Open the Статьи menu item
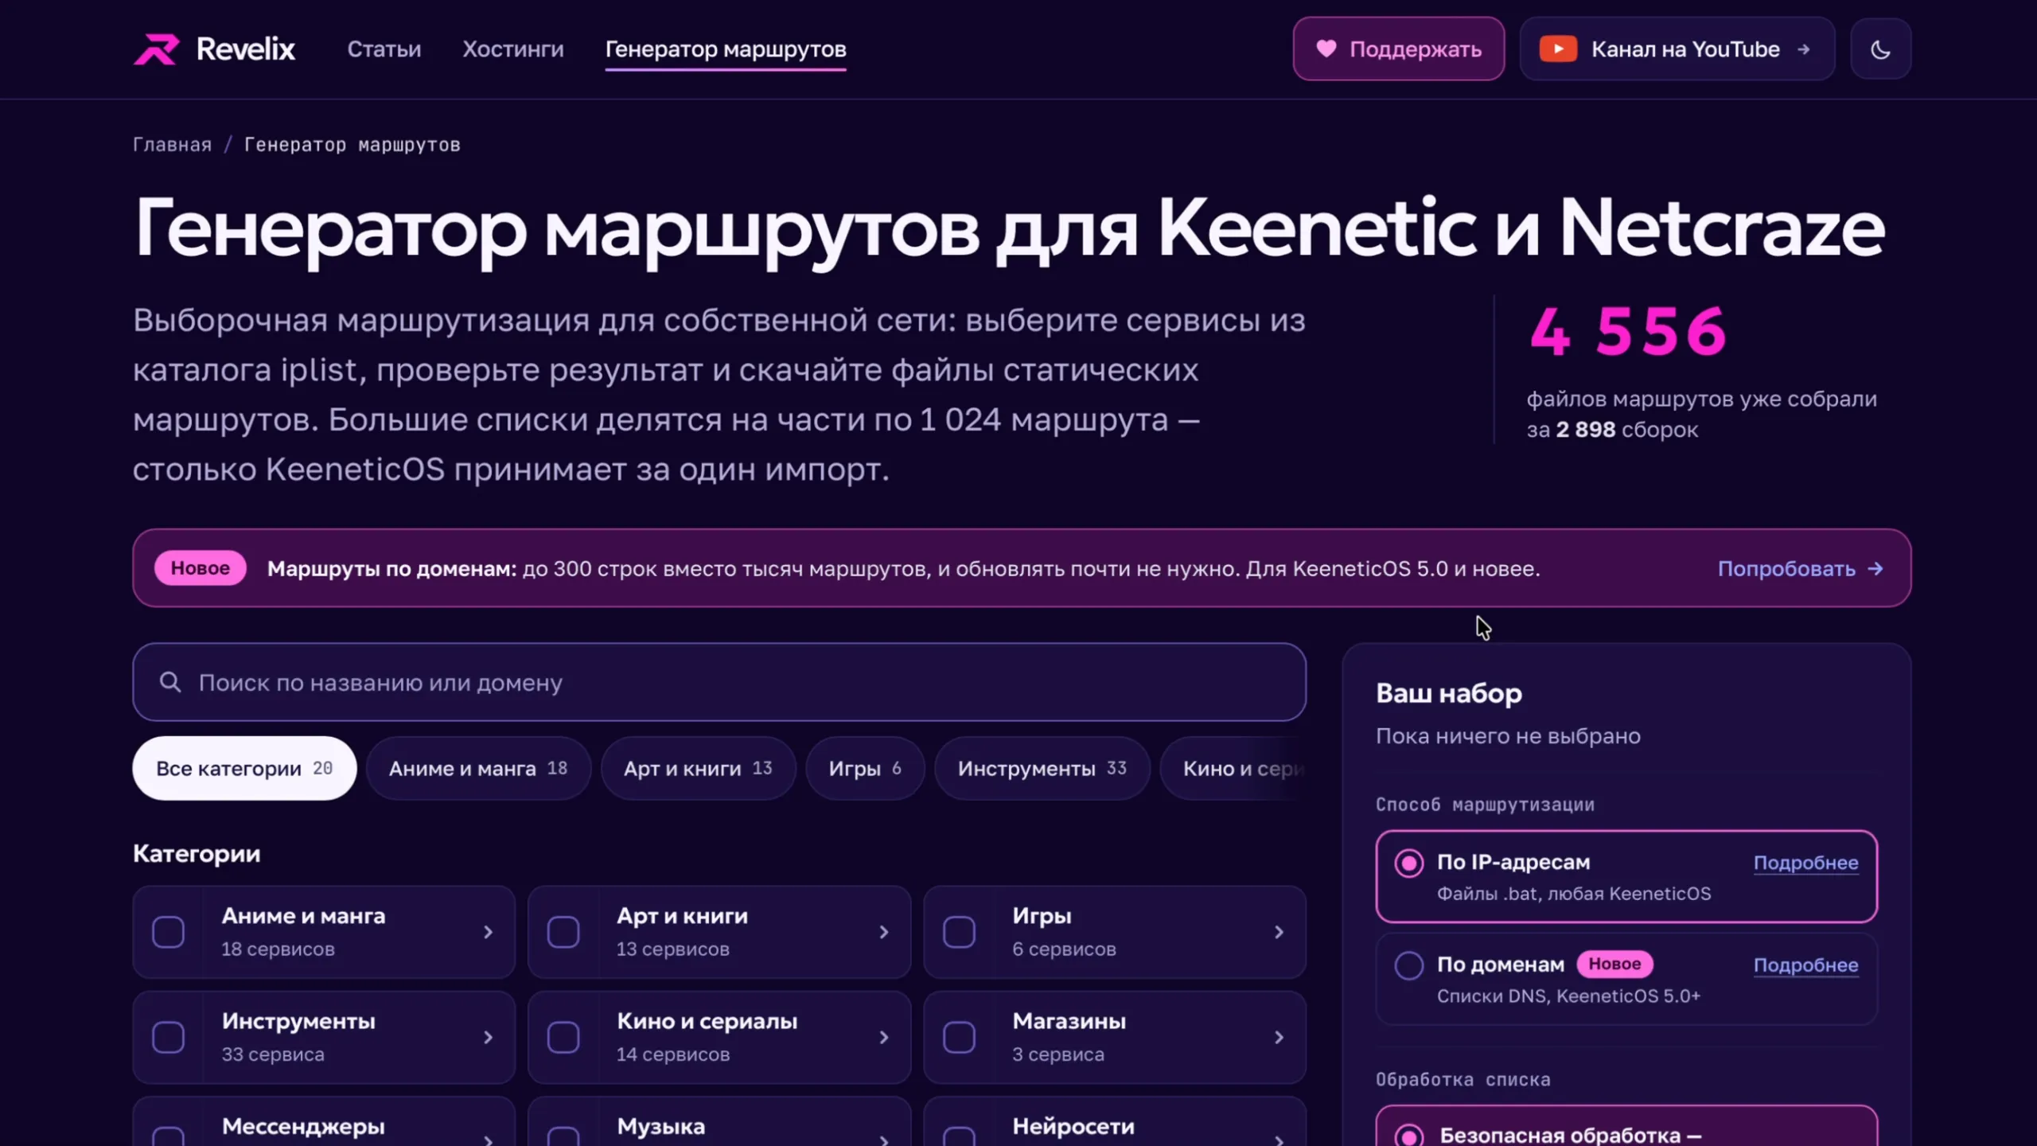The height and width of the screenshot is (1146, 2037). tap(384, 49)
